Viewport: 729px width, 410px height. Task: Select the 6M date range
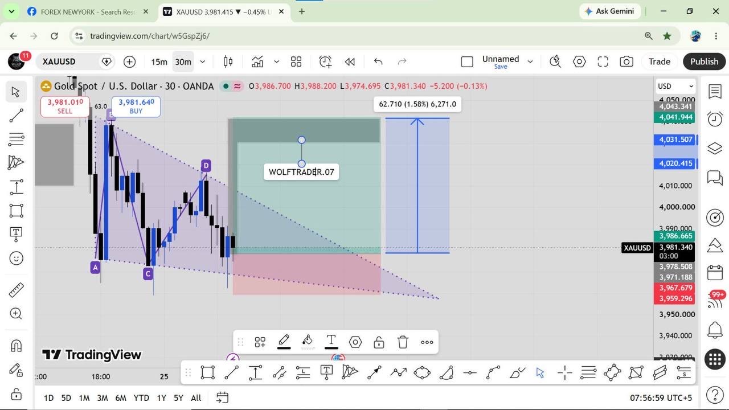tap(120, 397)
